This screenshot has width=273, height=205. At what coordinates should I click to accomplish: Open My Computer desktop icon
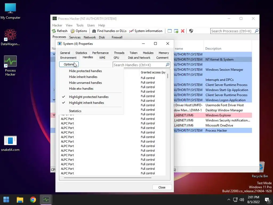coord(10,11)
